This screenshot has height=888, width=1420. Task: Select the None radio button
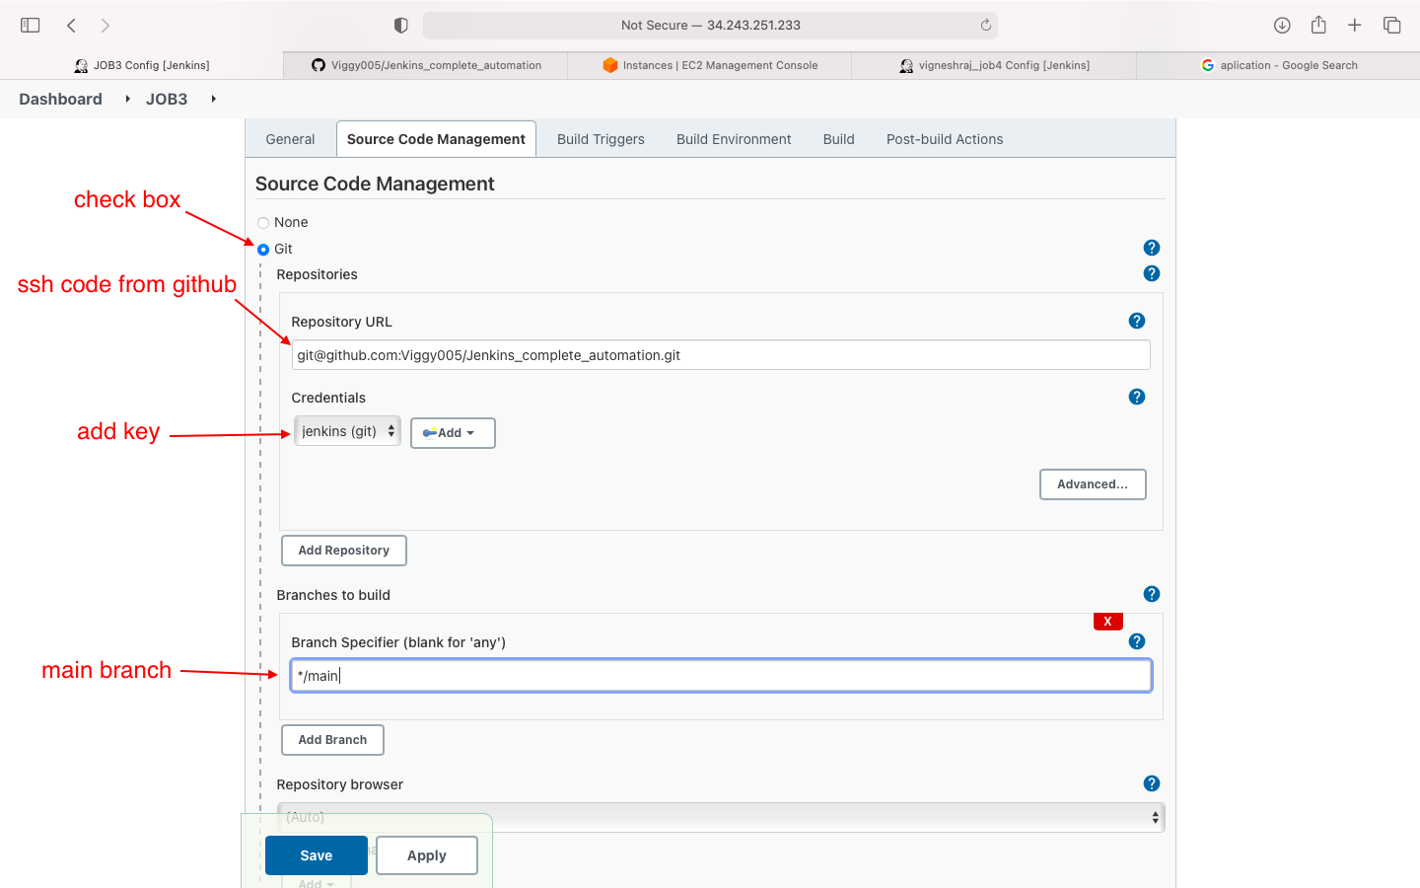[x=263, y=223]
